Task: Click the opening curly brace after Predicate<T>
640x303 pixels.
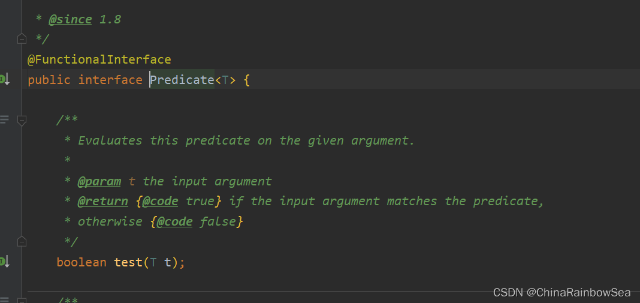Action: (x=246, y=80)
